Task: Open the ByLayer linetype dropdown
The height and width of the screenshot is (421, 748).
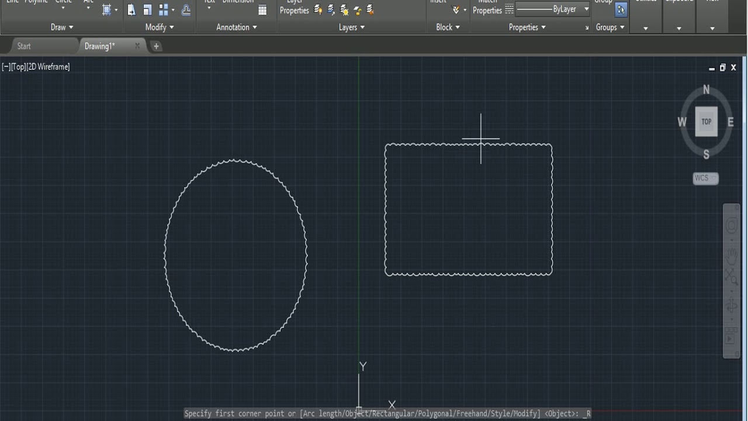Action: [x=586, y=9]
